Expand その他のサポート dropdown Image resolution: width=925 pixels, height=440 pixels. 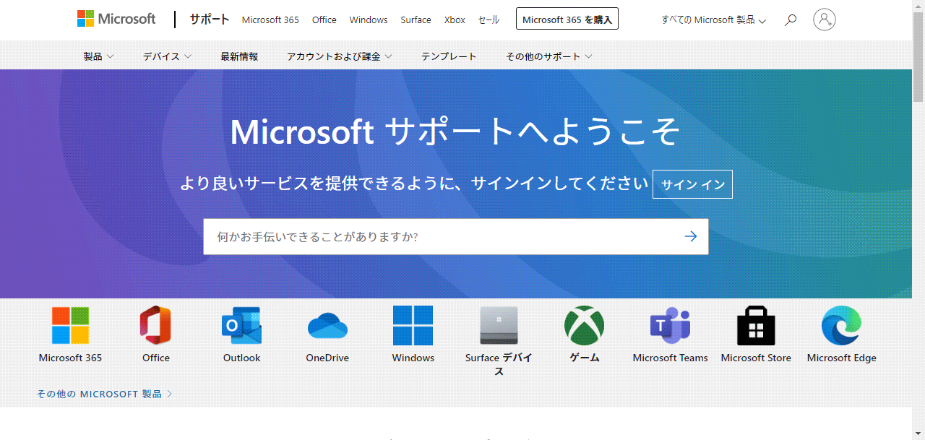coord(549,56)
